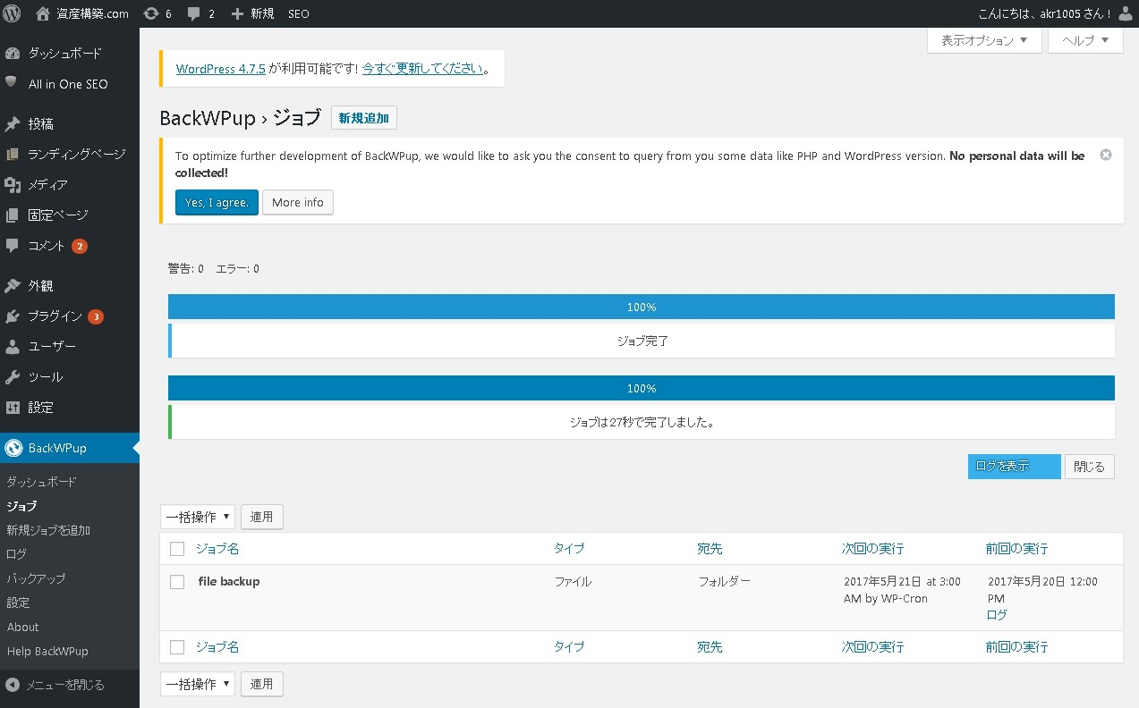This screenshot has width=1139, height=708.
Task: Toggle select-all checkbox in table footer
Action: 177,647
